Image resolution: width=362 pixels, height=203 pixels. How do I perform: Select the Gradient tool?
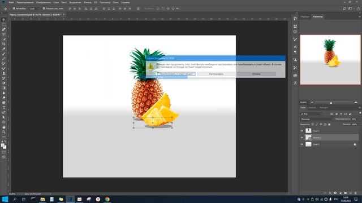click(x=4, y=88)
